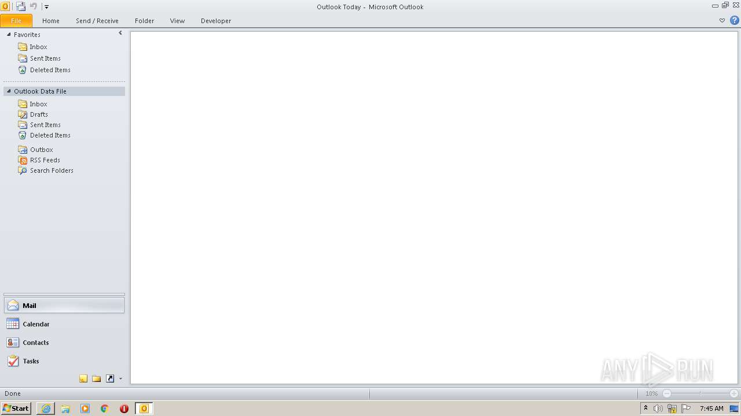The width and height of the screenshot is (741, 416).
Task: Click the zoom in plus button
Action: (733, 393)
